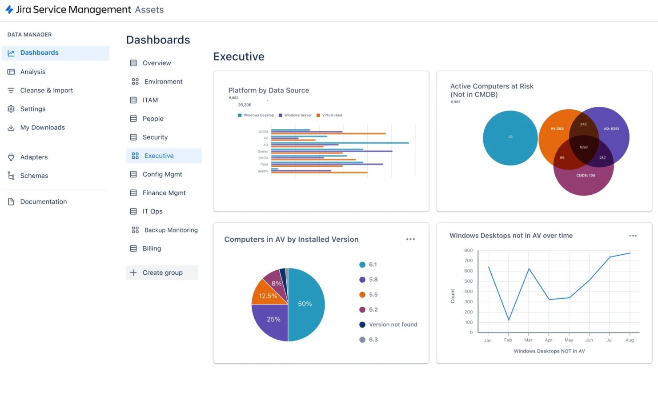Click the ITAM list icon
This screenshot has height=397, width=658.
tap(133, 100)
